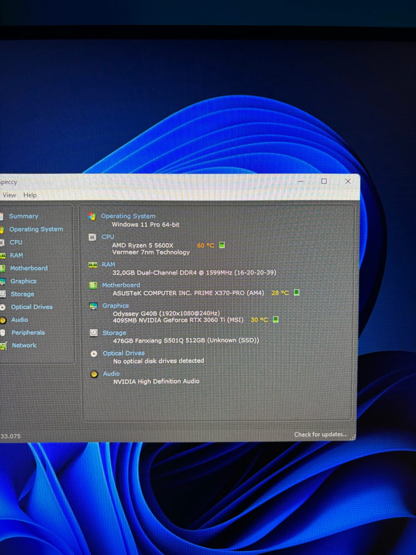The width and height of the screenshot is (416, 555).
Task: Click the Audio speaker icon in summary
Action: [x=94, y=374]
